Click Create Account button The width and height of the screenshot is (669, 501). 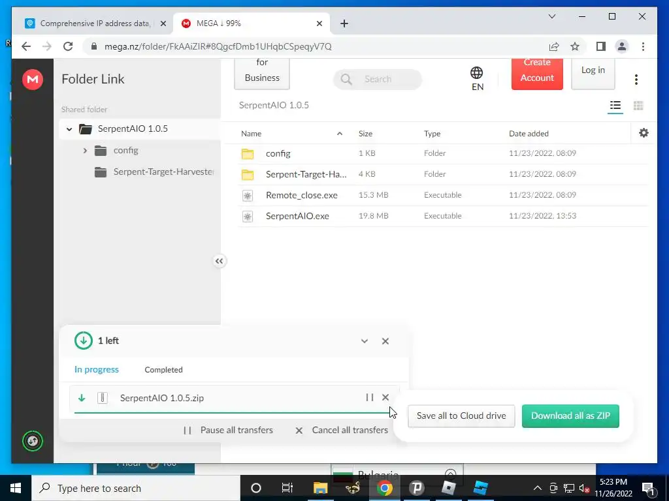point(537,74)
